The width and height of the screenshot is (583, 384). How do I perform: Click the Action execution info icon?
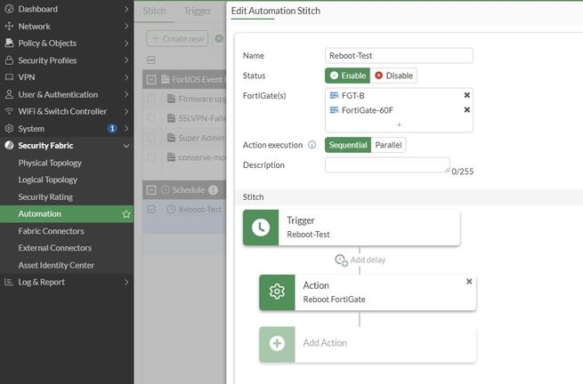click(x=312, y=145)
